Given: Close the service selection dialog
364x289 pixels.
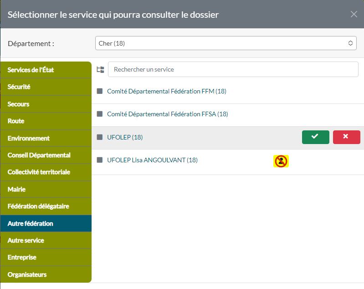Looking at the screenshot, I should coord(354,15).
